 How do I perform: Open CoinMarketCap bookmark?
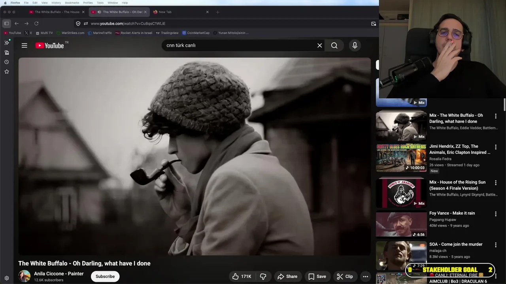pyautogui.click(x=196, y=33)
